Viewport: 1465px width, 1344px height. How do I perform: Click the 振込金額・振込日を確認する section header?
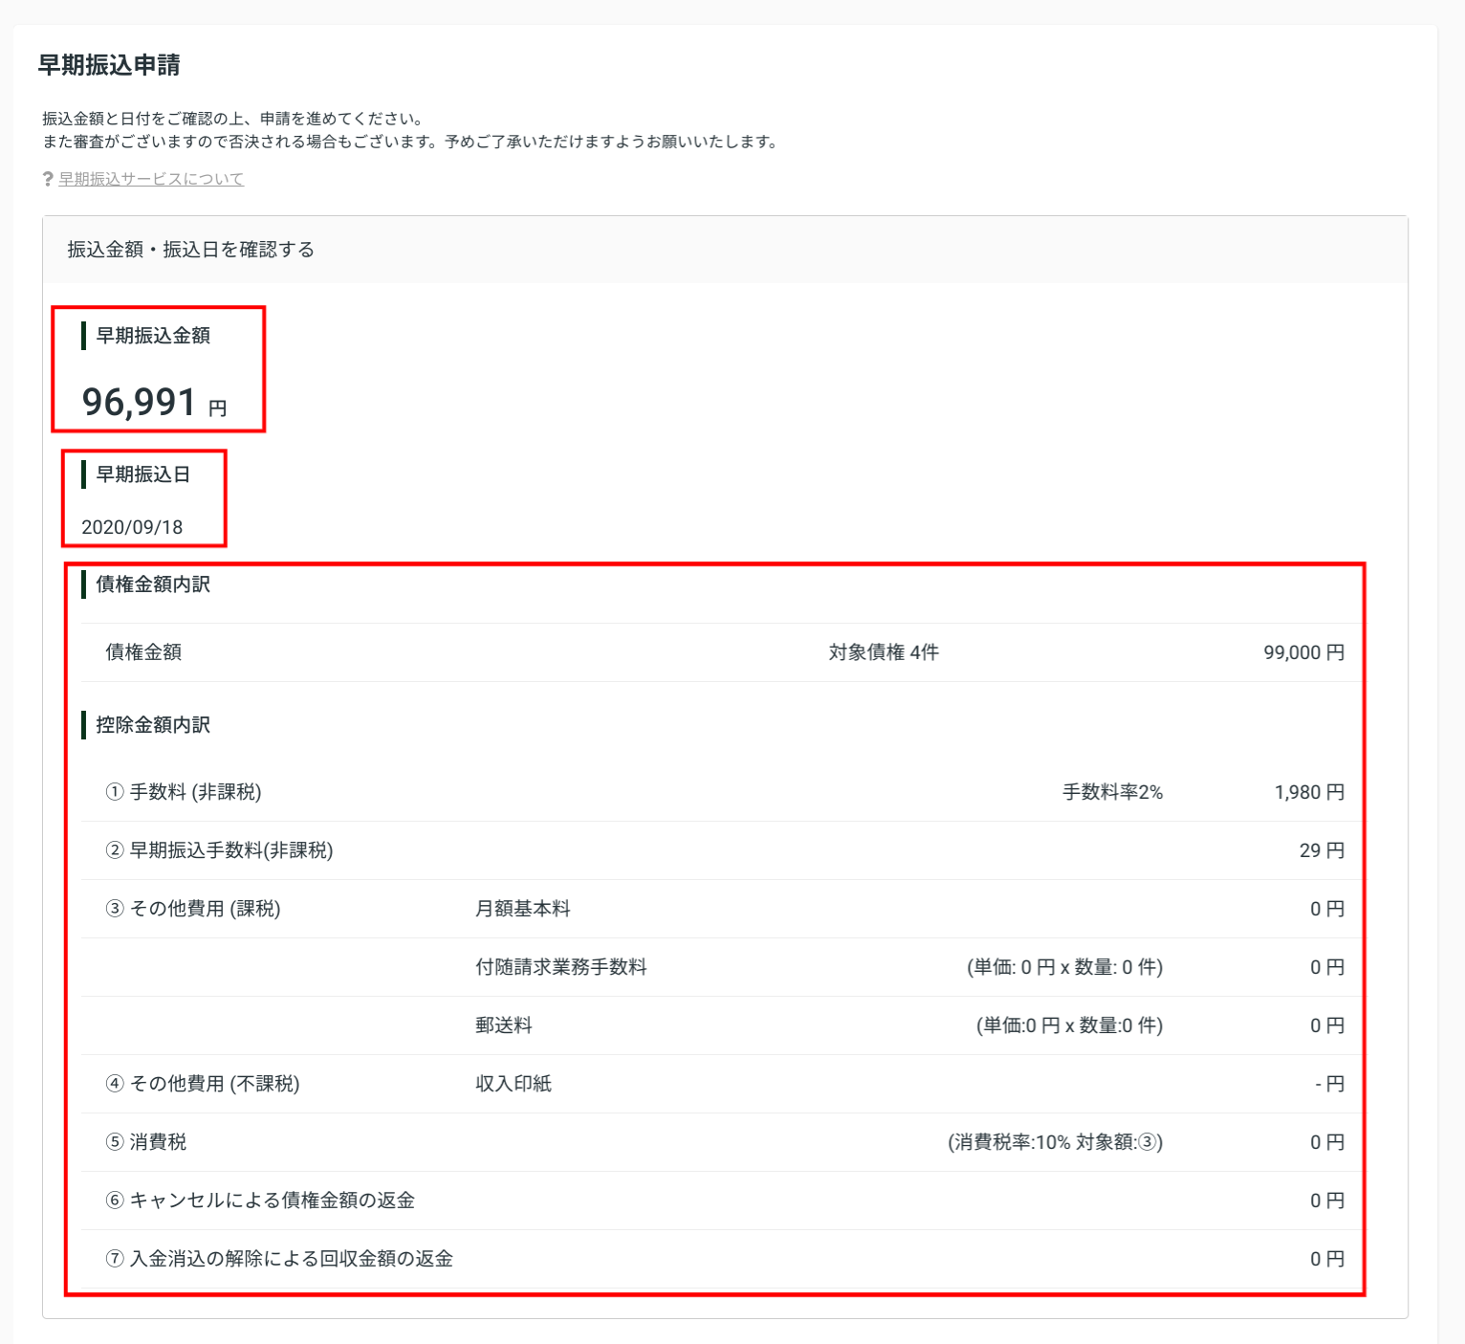point(725,250)
